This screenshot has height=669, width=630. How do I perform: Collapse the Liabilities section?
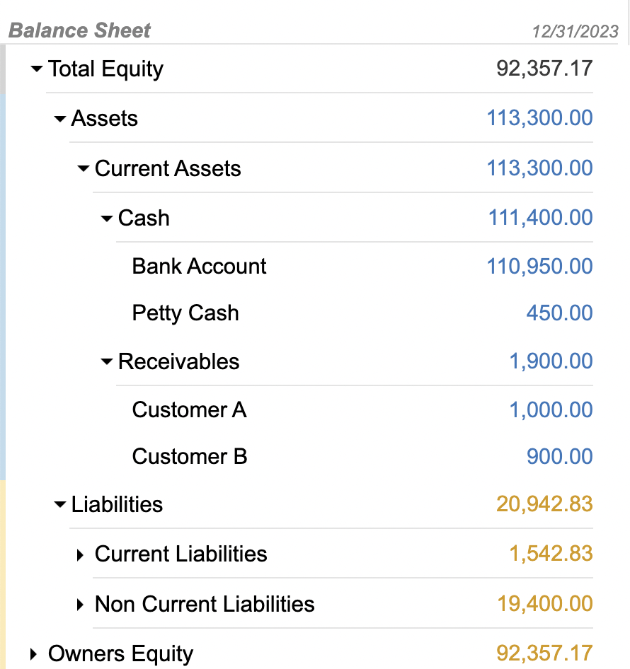tap(59, 504)
